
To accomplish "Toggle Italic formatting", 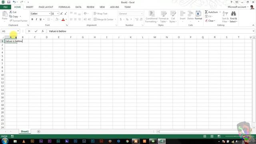I will pyautogui.click(x=36, y=20).
